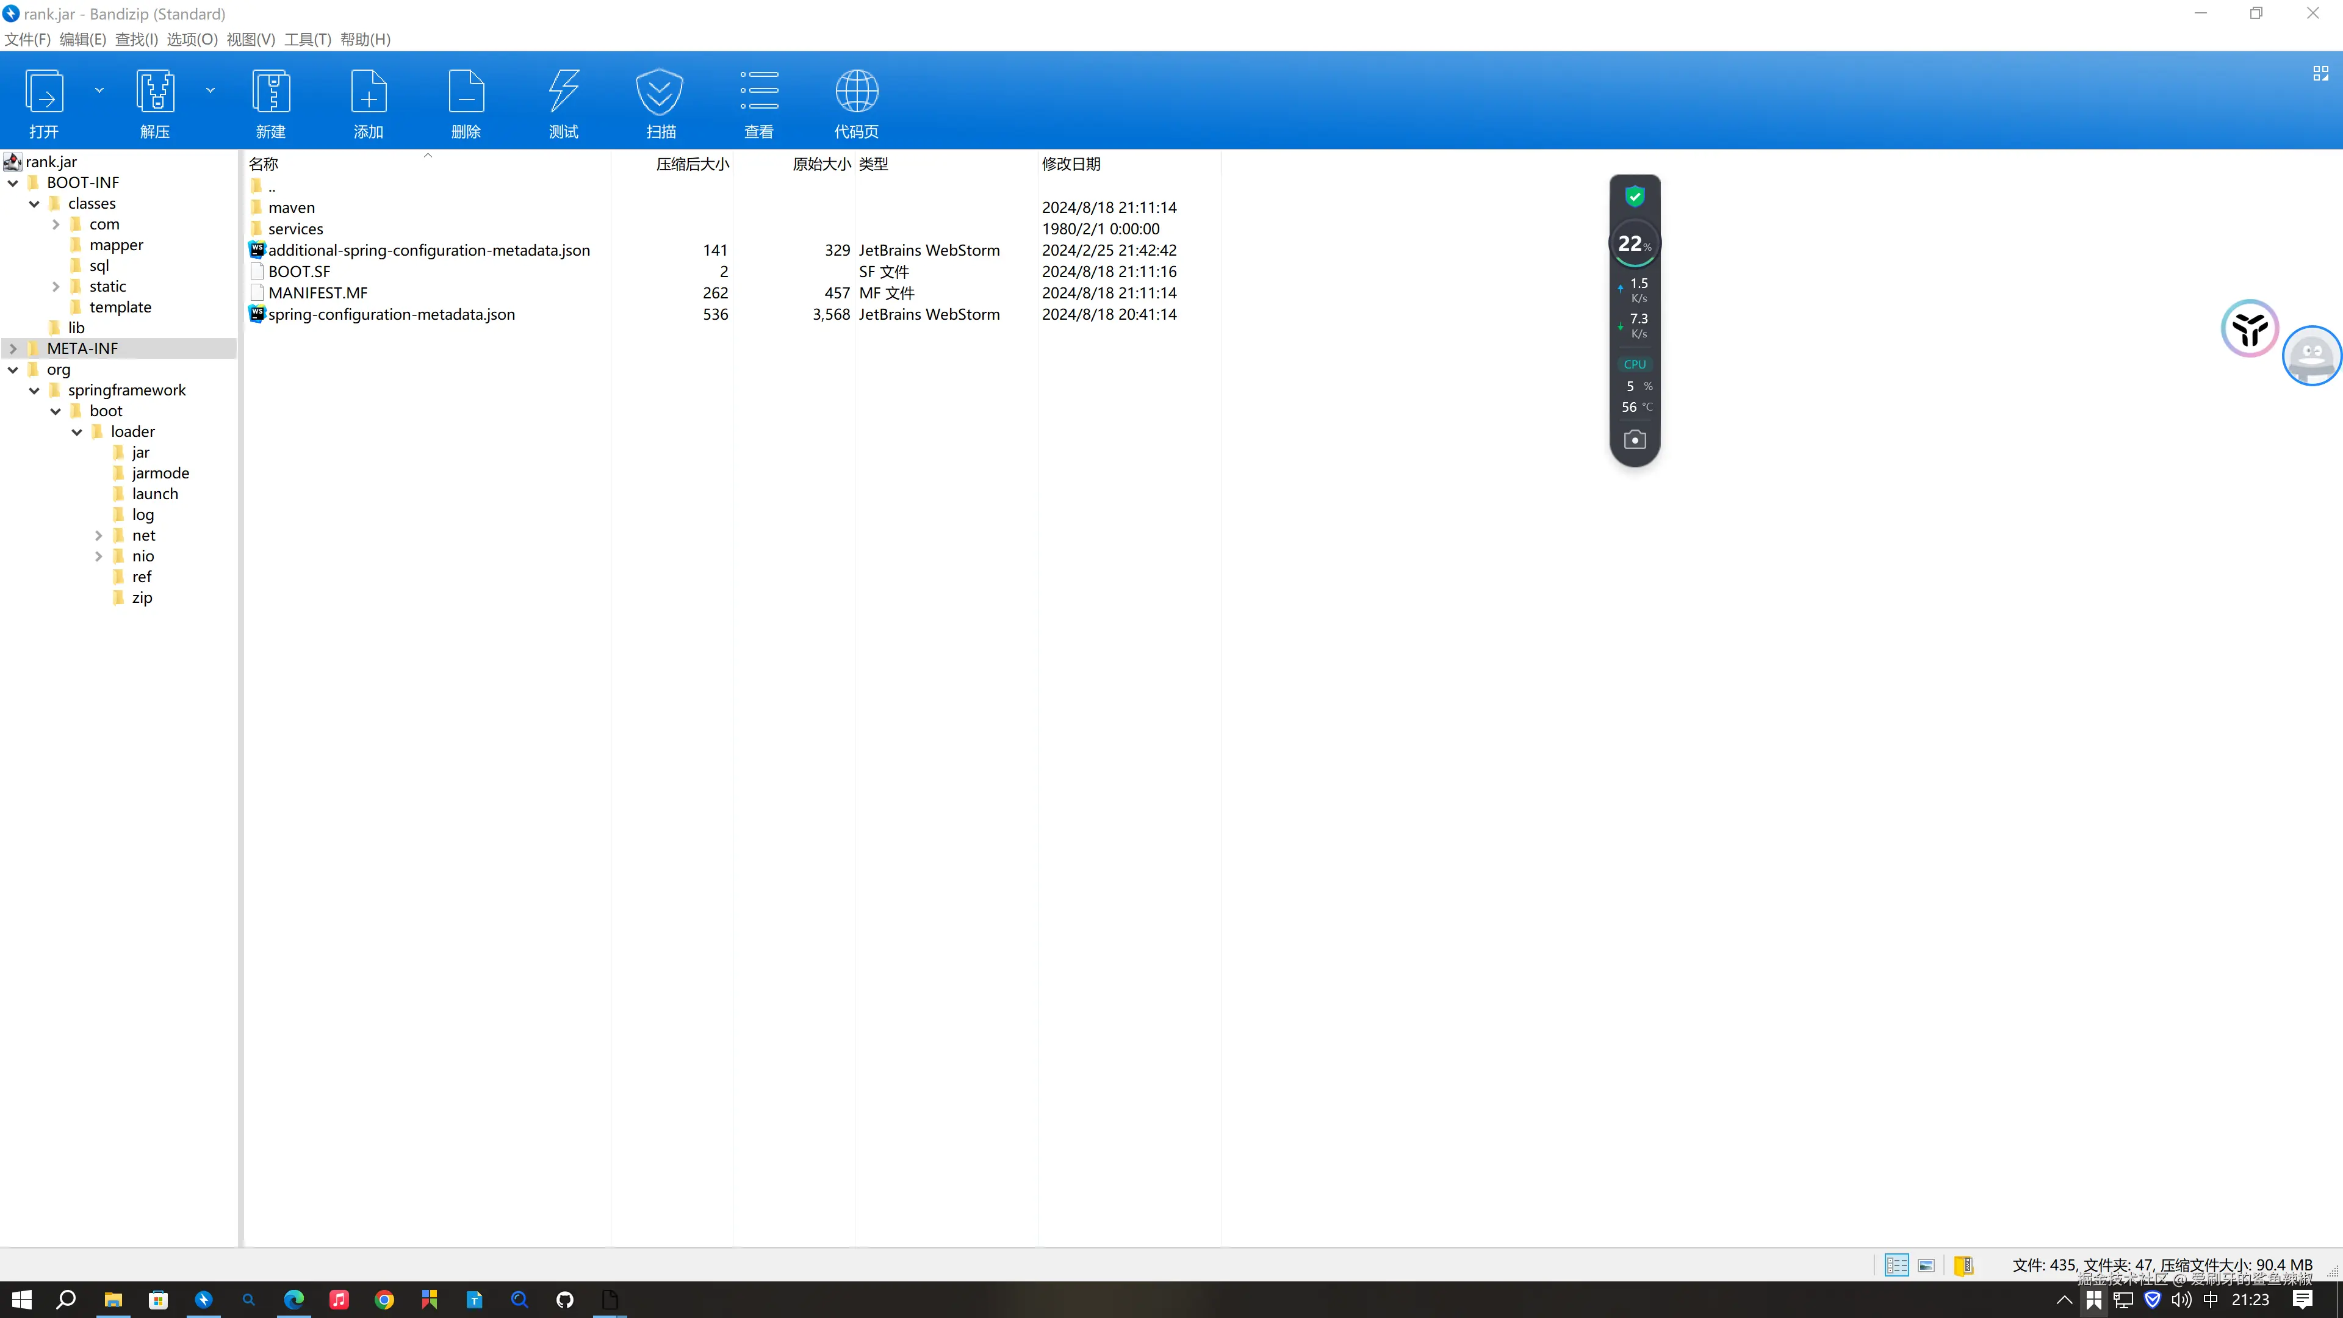
Task: Click the Scan (扫描) shield icon
Action: pos(660,92)
